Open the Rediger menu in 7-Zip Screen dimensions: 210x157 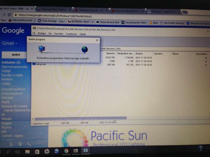point(42,34)
